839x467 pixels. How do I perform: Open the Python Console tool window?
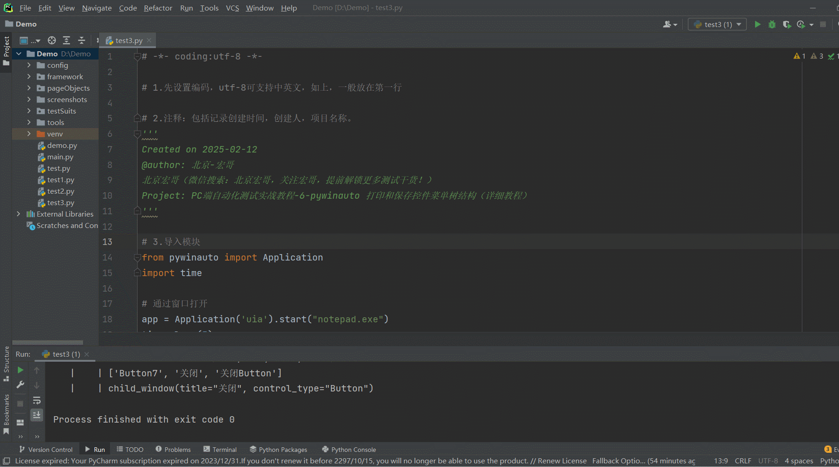pyautogui.click(x=349, y=450)
